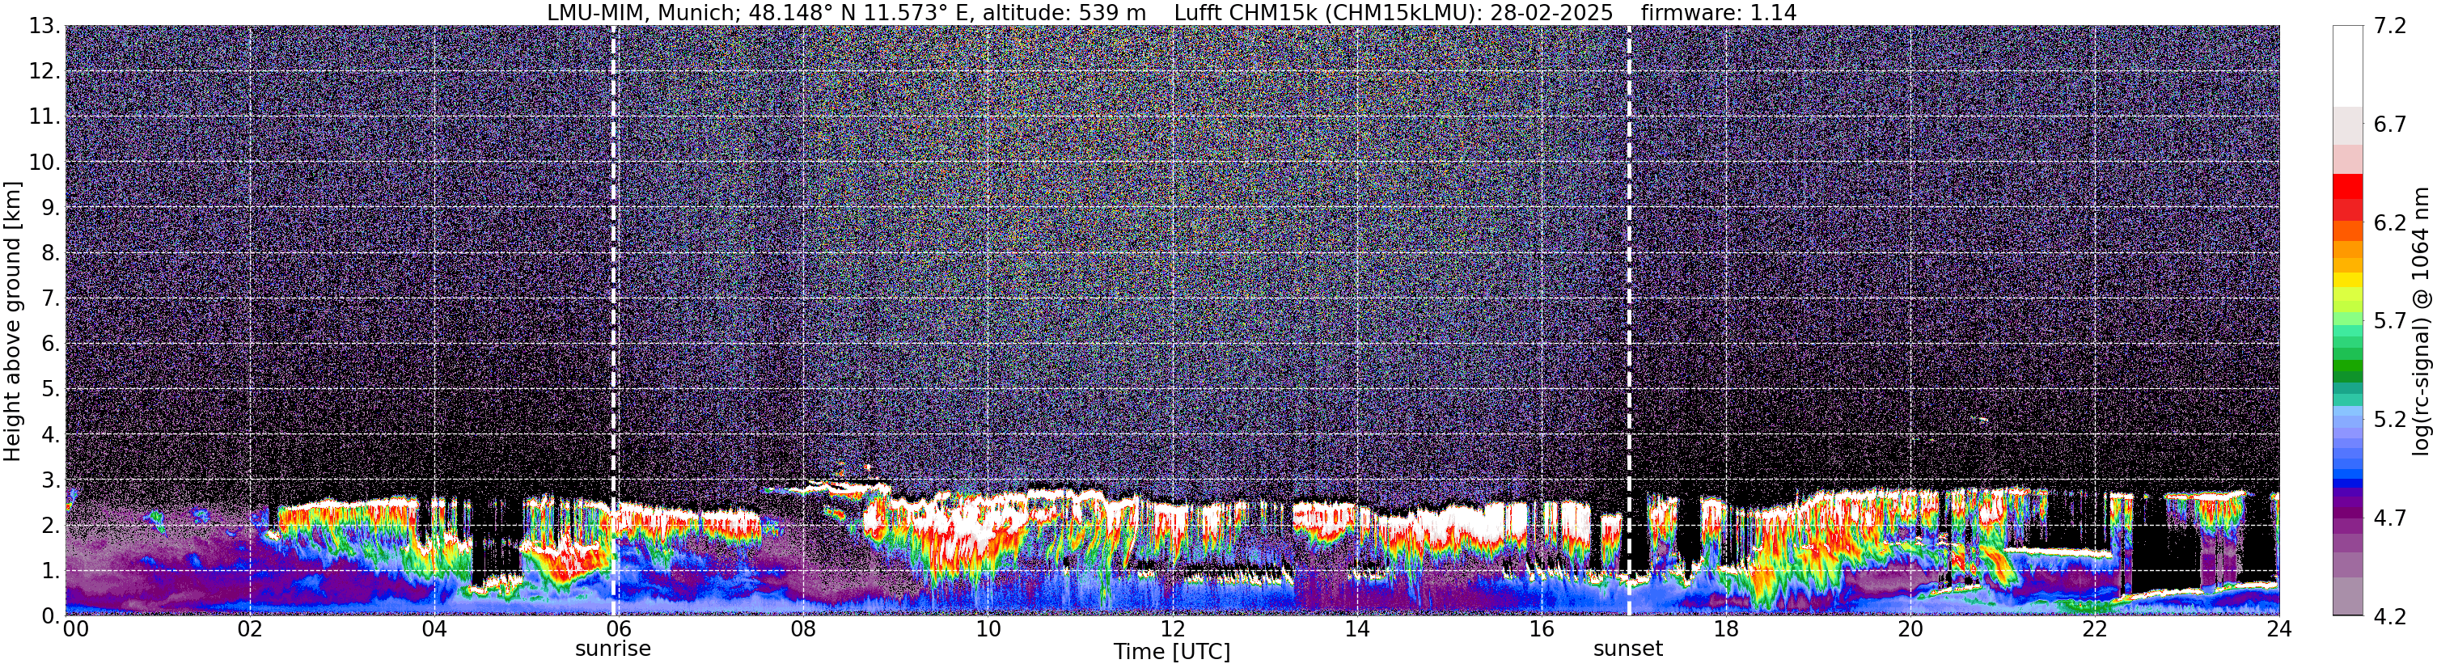Click the white dashed sunrise line in plot
The width and height of the screenshot is (2437, 668).
tap(614, 321)
